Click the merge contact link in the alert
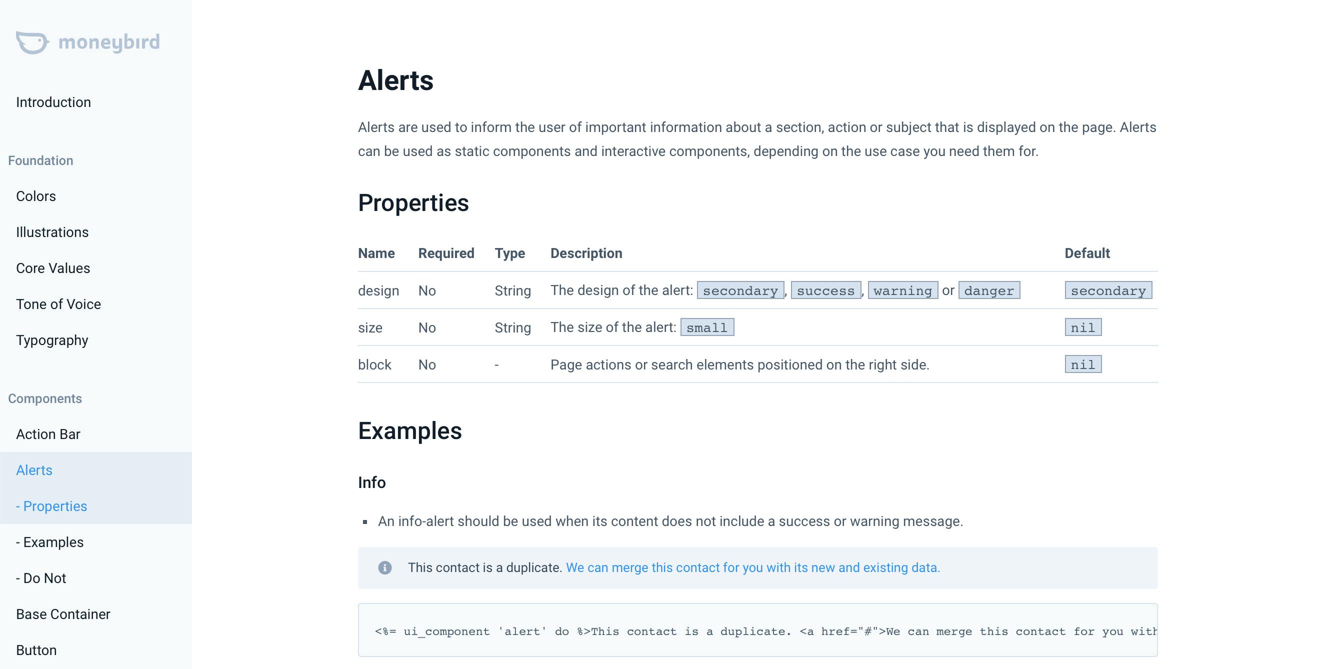 pyautogui.click(x=753, y=567)
